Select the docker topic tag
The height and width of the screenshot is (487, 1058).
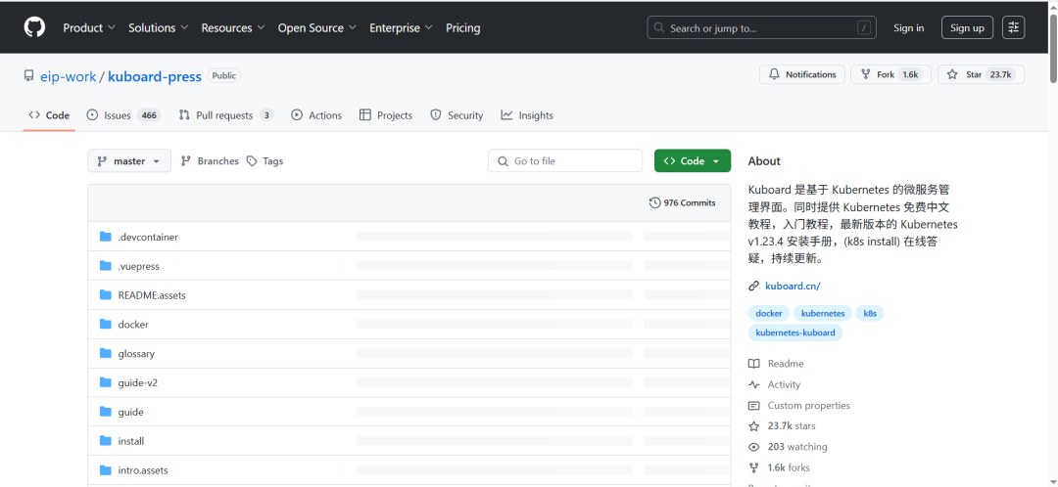pyautogui.click(x=769, y=313)
